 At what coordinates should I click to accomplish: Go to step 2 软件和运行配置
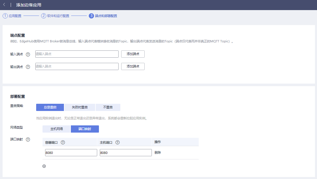click(55, 16)
